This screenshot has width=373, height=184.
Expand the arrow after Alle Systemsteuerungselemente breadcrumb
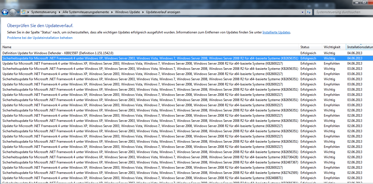pyautogui.click(x=112, y=12)
